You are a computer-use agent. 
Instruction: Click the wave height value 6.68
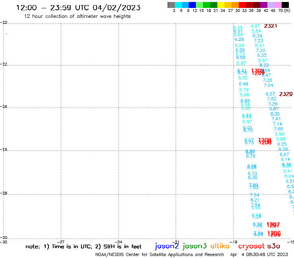click(x=245, y=101)
